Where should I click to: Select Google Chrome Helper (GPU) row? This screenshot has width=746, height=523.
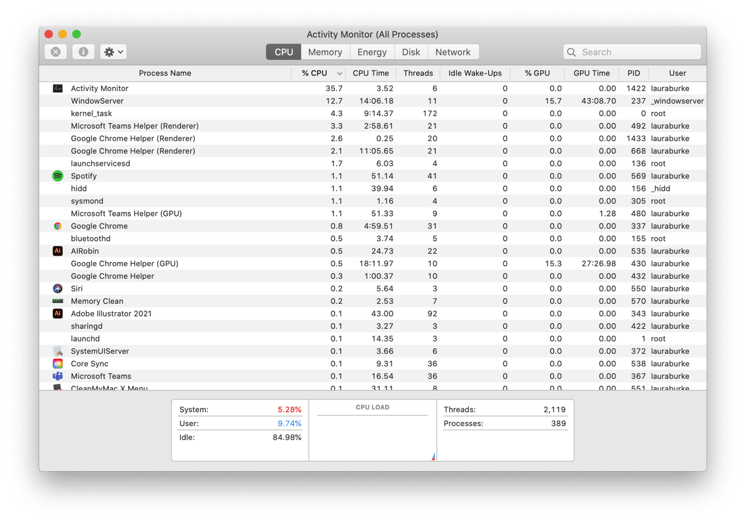pos(372,264)
